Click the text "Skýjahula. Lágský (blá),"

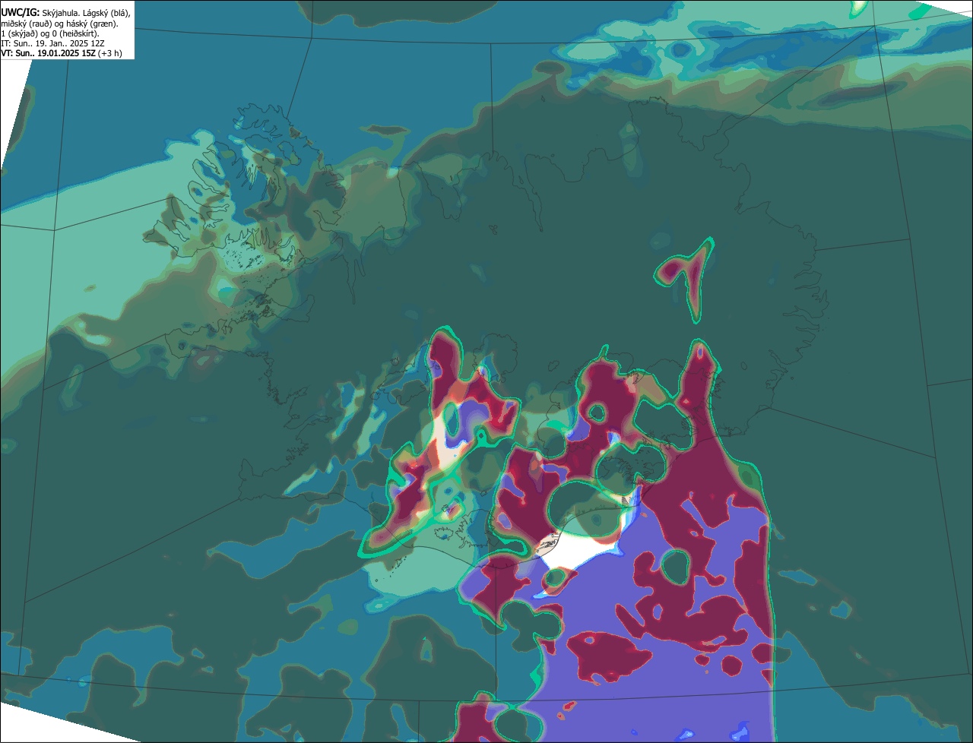click(86, 13)
